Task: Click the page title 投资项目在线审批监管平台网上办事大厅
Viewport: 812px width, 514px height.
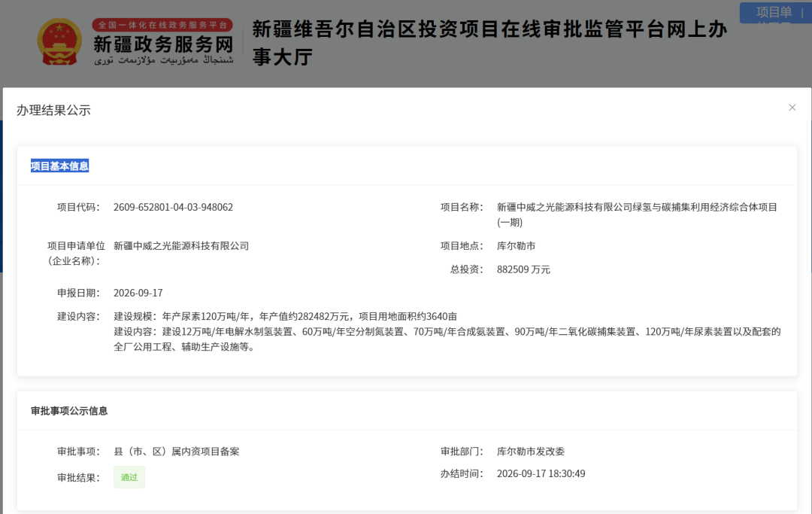Action: 490,43
